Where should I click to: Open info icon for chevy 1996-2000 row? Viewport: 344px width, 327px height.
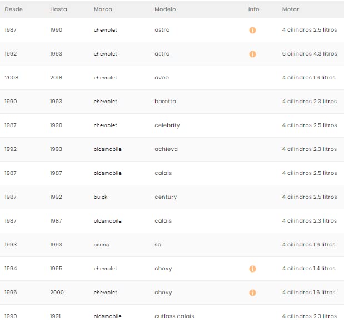pyautogui.click(x=252, y=293)
